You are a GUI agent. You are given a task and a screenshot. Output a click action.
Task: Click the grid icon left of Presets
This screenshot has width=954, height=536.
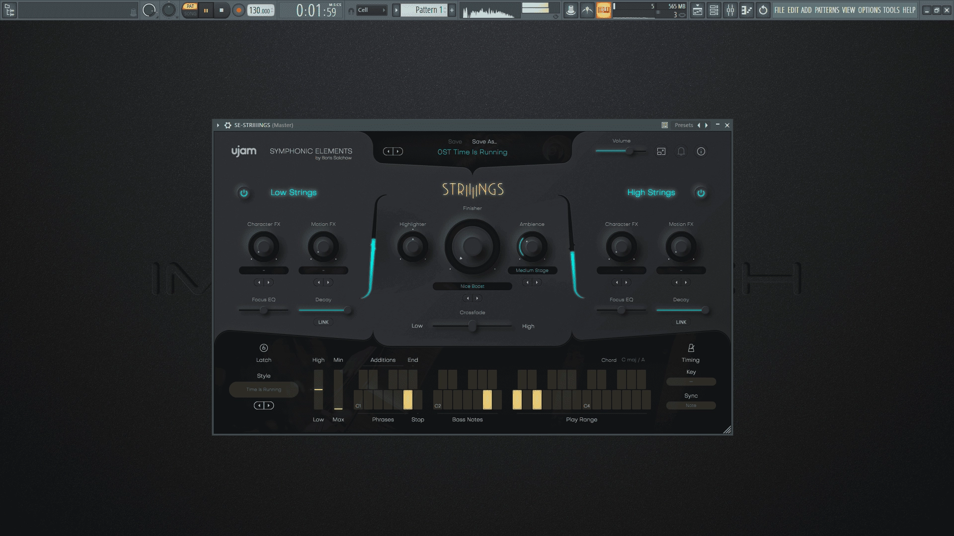point(665,125)
